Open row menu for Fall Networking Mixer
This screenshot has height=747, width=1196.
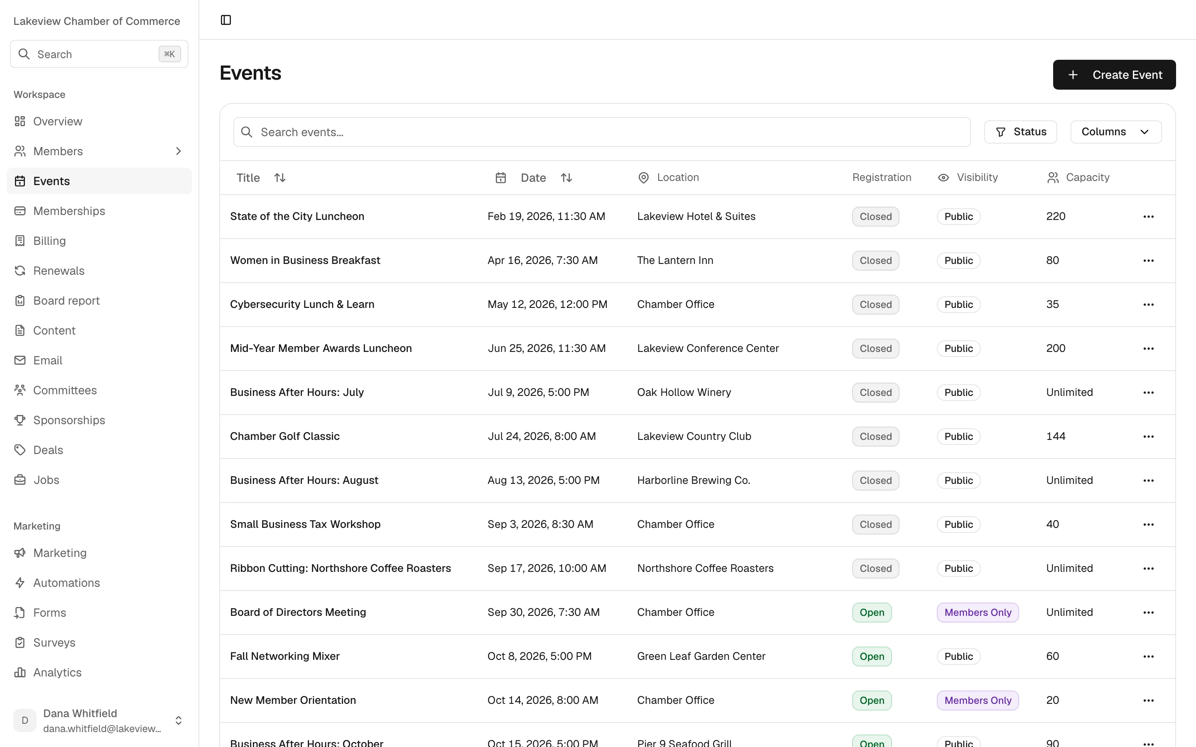click(x=1148, y=656)
